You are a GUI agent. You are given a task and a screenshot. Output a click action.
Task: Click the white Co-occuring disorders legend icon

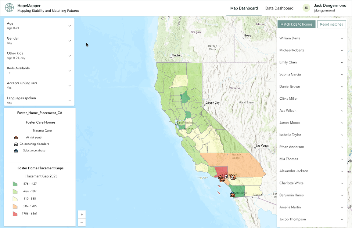[x=16, y=144]
